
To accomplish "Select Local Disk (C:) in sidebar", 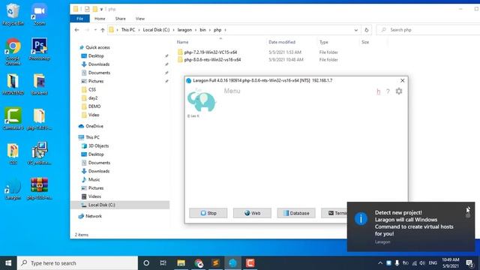I will [120, 205].
